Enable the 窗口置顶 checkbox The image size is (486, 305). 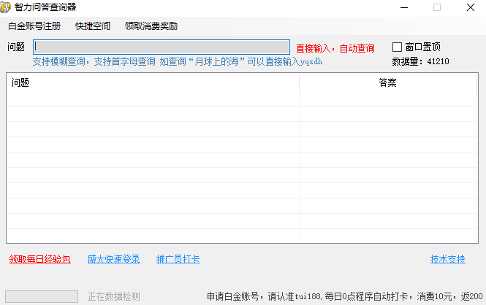pos(398,47)
